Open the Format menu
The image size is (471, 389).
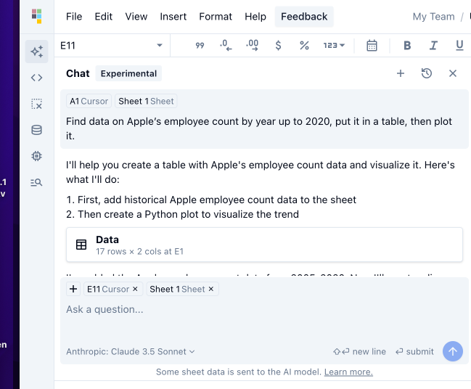tap(216, 17)
